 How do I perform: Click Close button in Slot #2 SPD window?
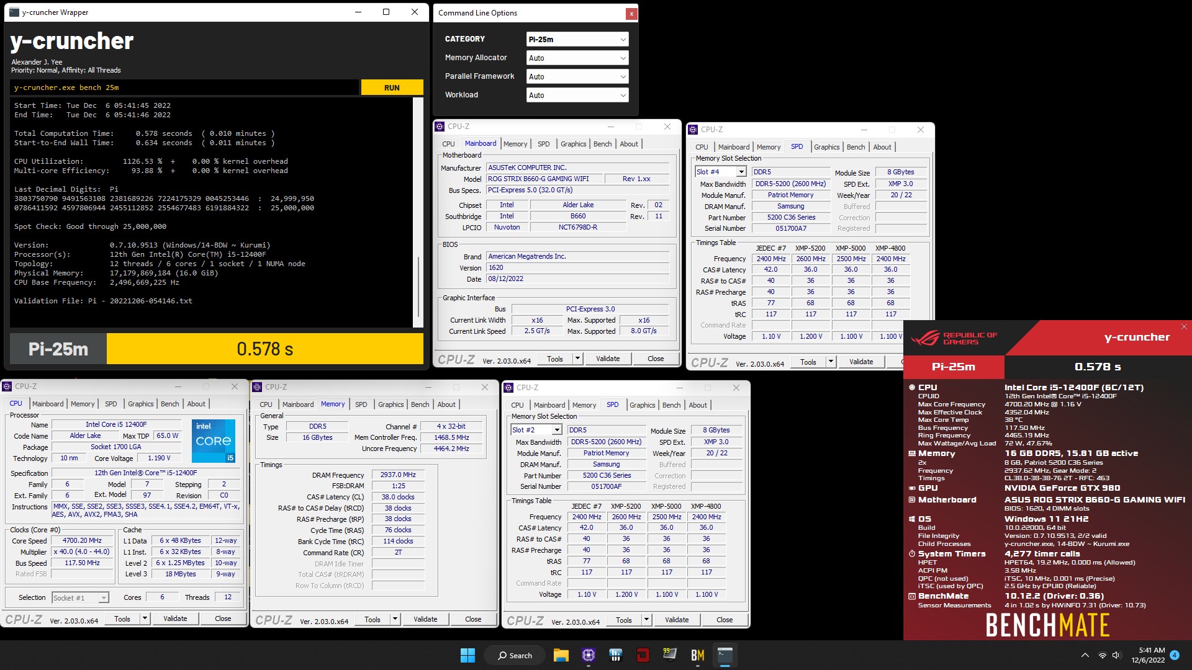point(725,620)
